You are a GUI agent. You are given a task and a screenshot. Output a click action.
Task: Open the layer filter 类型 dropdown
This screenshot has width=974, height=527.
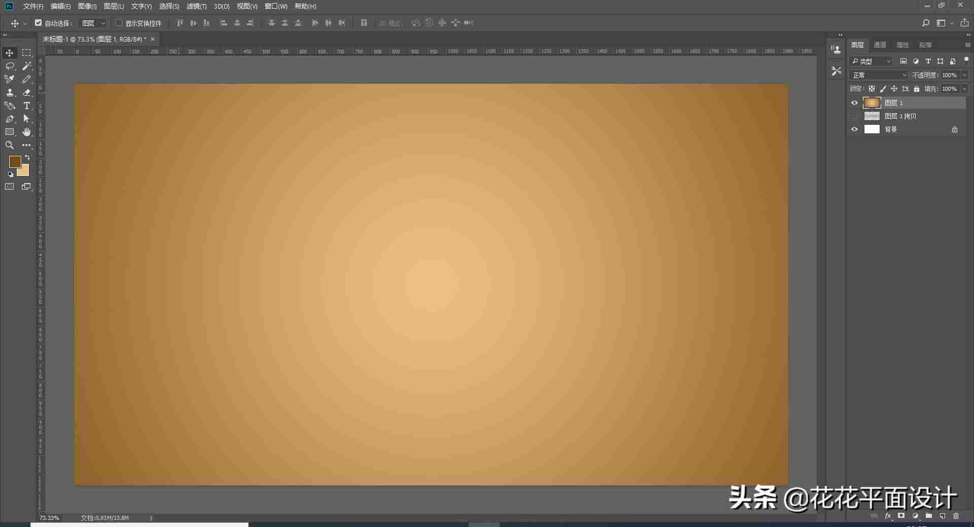pos(871,61)
